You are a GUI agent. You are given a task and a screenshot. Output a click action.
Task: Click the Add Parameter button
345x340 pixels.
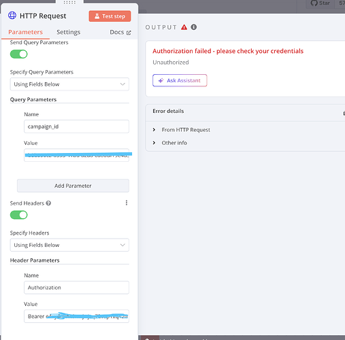click(73, 186)
